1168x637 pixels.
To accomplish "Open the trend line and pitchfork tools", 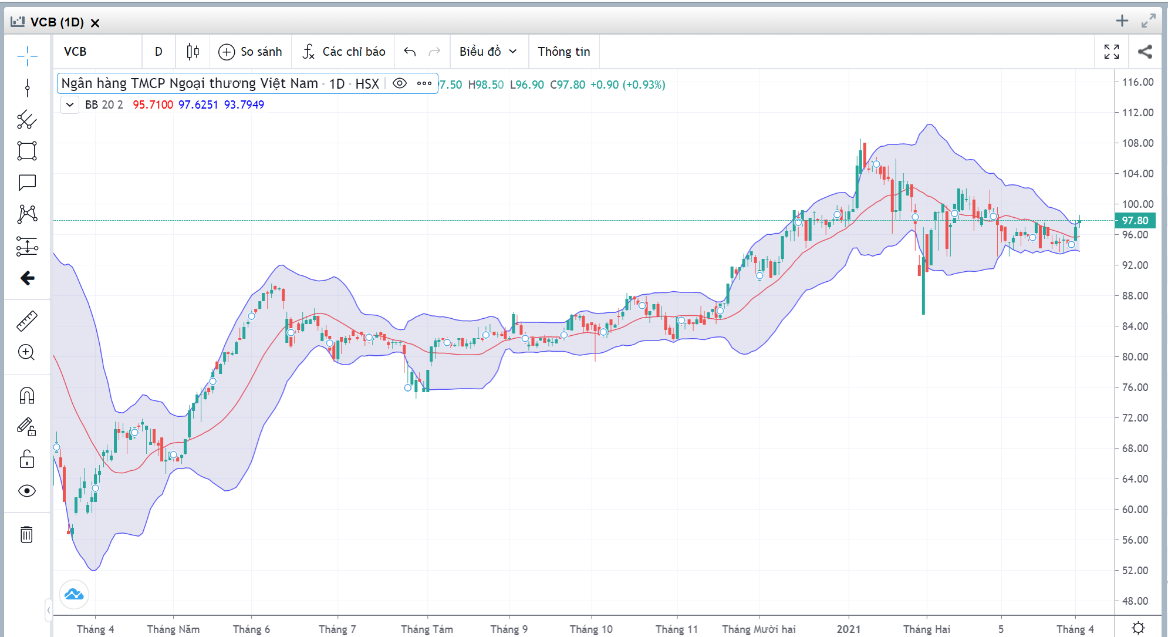I will (27, 120).
